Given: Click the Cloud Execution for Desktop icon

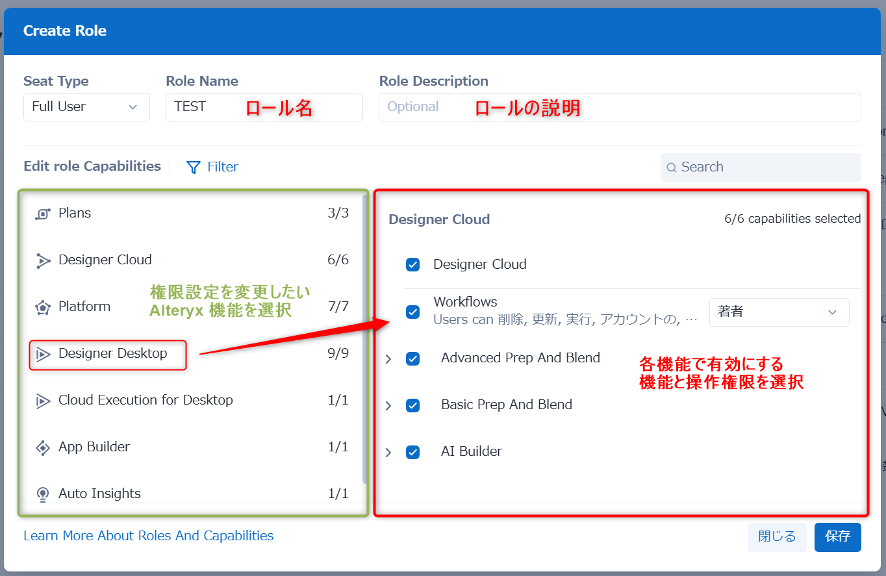Looking at the screenshot, I should pyautogui.click(x=43, y=401).
